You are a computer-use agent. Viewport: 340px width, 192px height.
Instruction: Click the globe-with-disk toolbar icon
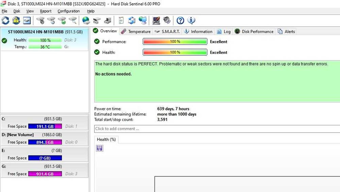[86, 20]
